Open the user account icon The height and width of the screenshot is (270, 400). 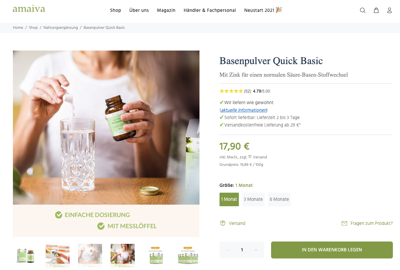389,10
